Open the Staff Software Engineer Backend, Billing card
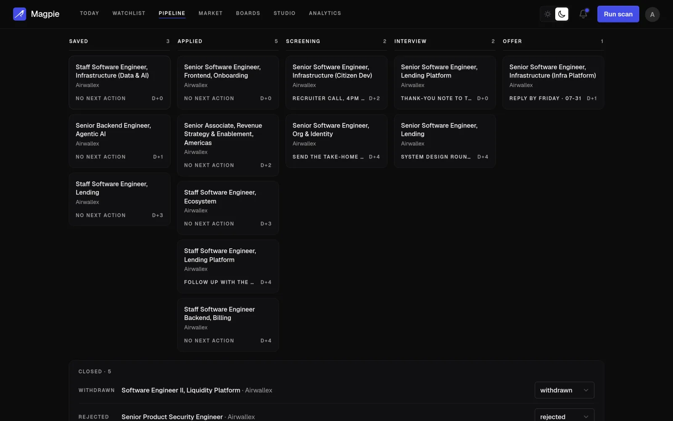This screenshot has width=673, height=421. 228,325
